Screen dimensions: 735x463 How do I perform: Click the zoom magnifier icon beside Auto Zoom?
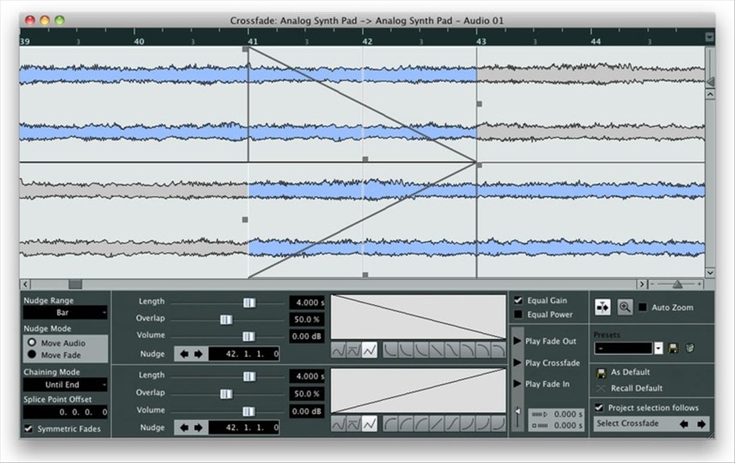tap(625, 307)
